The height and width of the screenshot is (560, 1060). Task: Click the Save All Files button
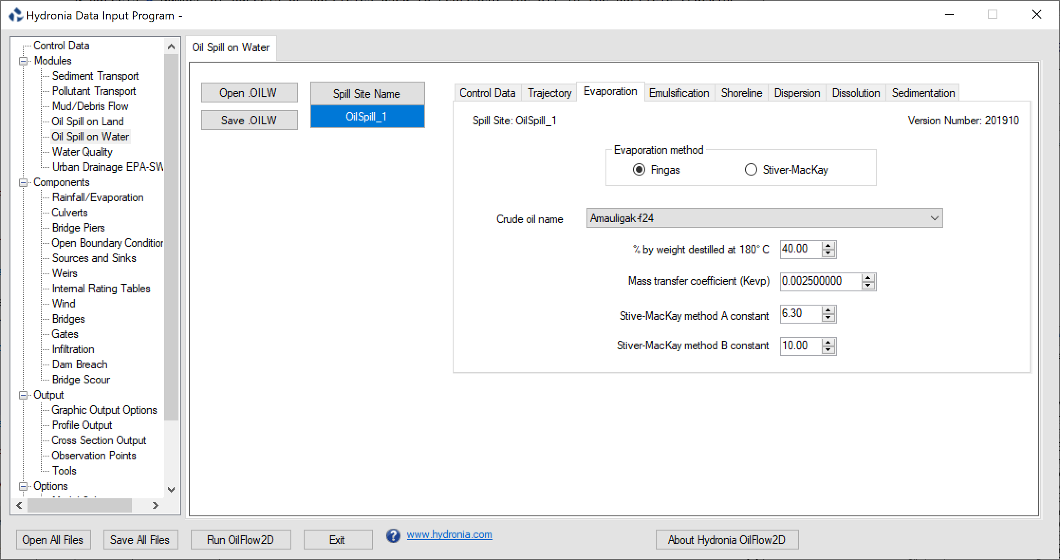[140, 540]
